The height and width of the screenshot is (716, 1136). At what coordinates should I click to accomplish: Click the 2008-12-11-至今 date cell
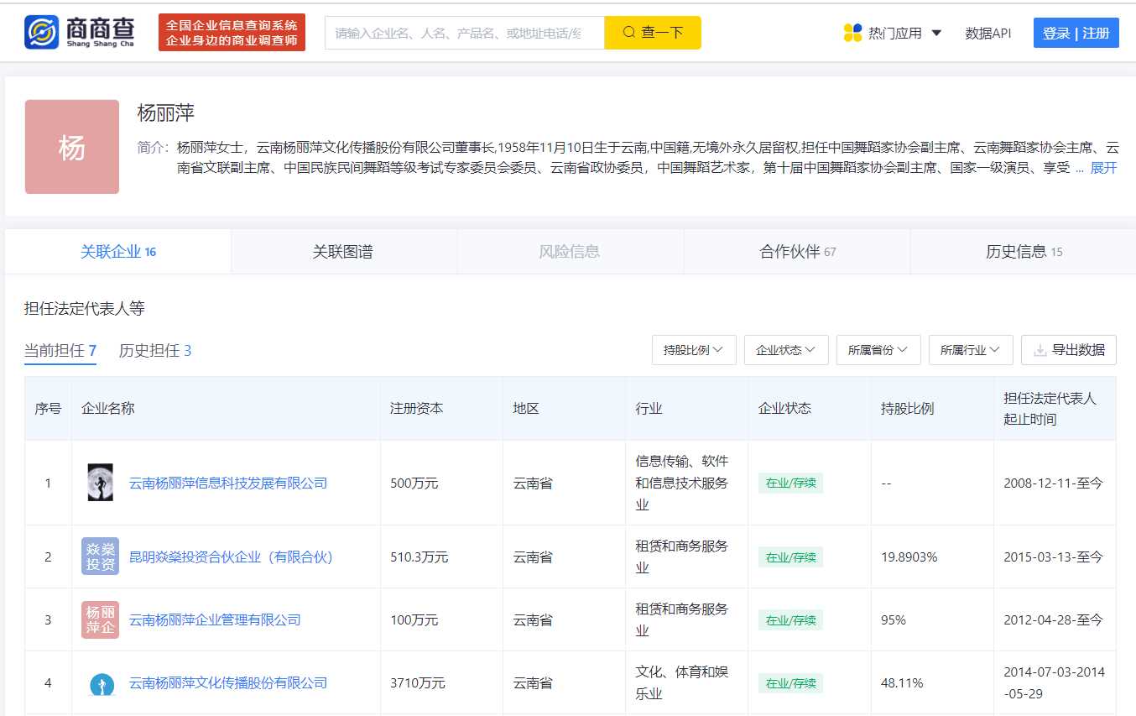pos(1053,483)
